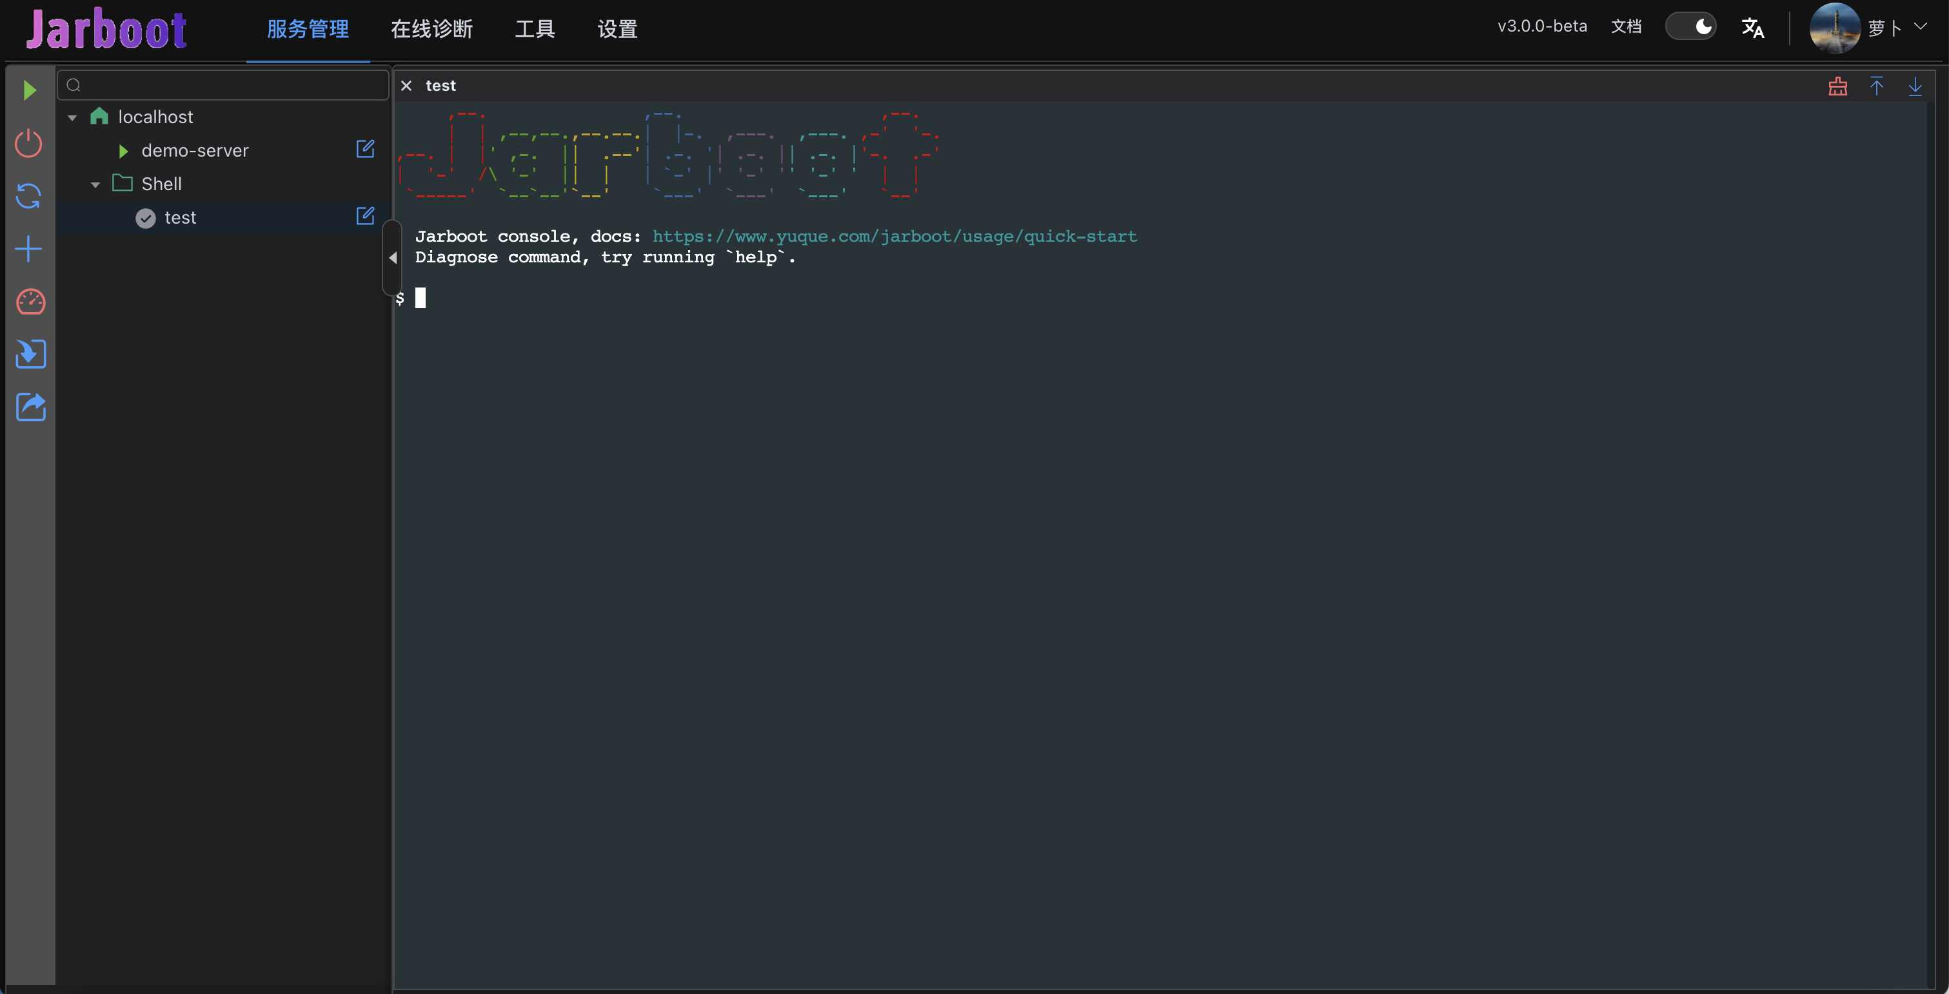Click the Jarboot logo
1949x994 pixels.
(x=106, y=29)
